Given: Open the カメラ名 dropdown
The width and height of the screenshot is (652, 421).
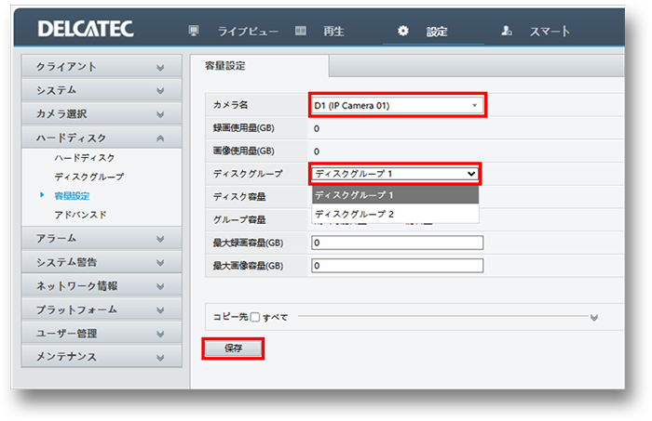Looking at the screenshot, I should coord(397,105).
